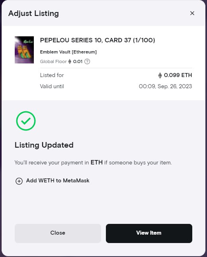The height and width of the screenshot is (257, 207).
Task: Click the bold ETH payment currency text
Action: coord(96,162)
